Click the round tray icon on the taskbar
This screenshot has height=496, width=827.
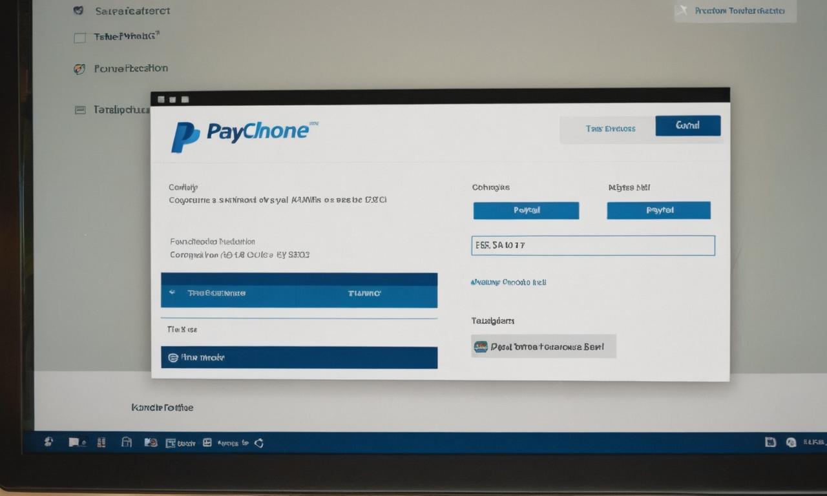coord(791,442)
